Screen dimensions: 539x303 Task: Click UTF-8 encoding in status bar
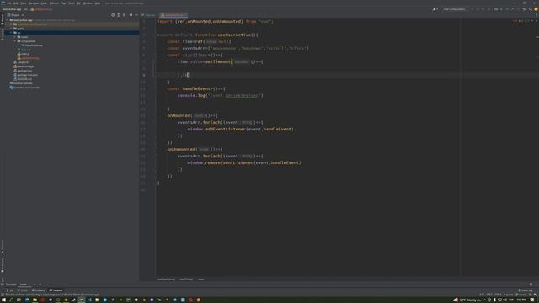[x=498, y=295]
